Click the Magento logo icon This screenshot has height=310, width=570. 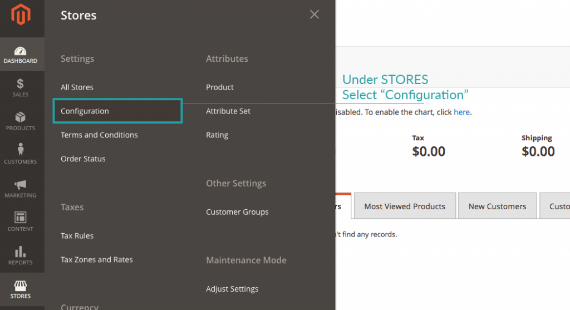coord(21,14)
